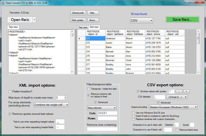This screenshot has height=136, width=206.
Task: Click the blank cell character field
Action: 168,130
